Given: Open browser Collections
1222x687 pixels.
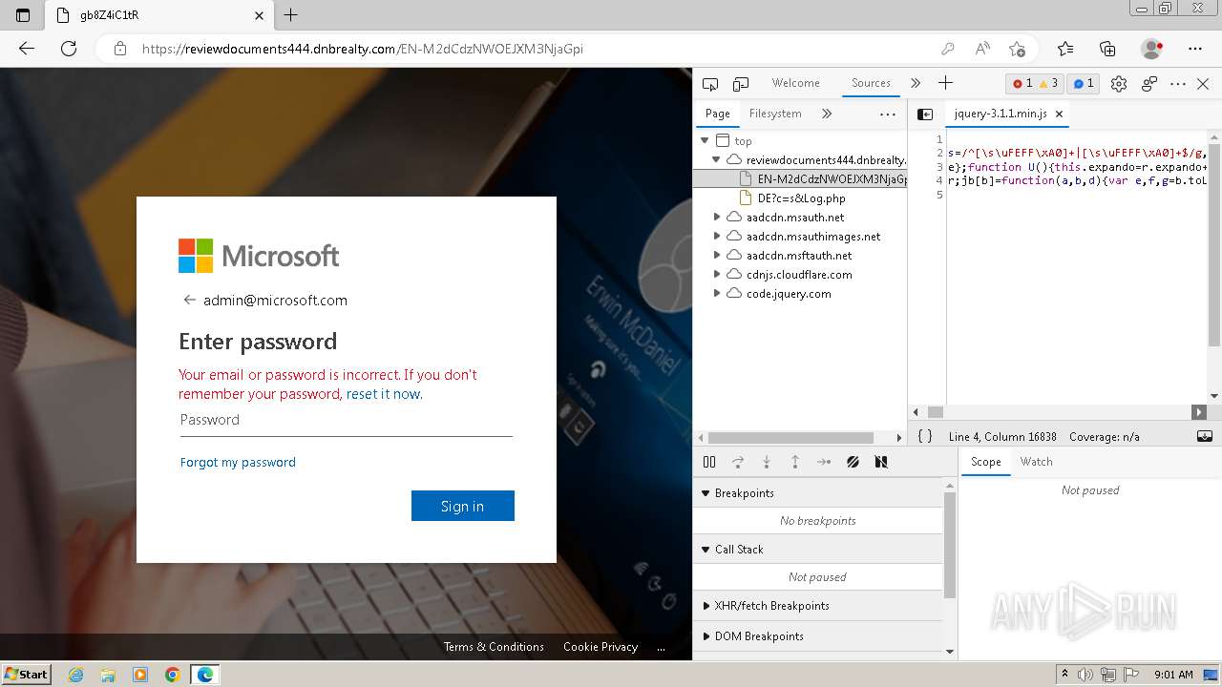Looking at the screenshot, I should coord(1107,49).
